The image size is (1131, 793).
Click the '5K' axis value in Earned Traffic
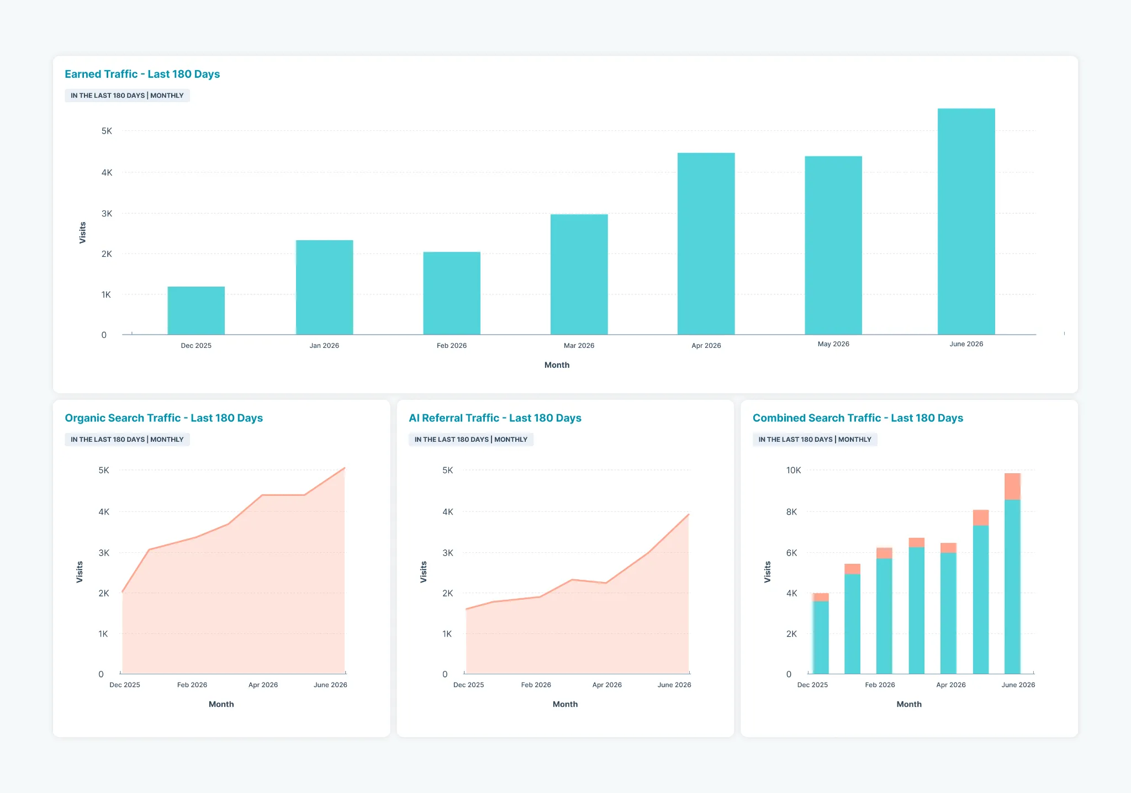tap(107, 131)
